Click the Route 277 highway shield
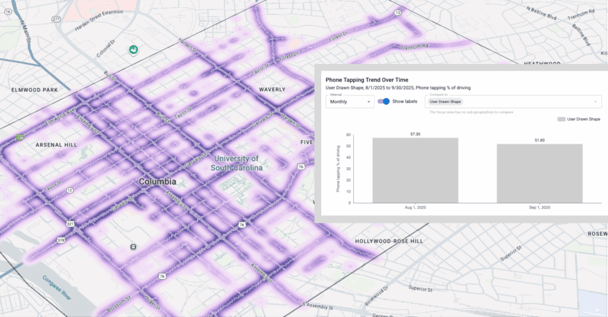Viewport: 608px width, 317px height. (55, 20)
